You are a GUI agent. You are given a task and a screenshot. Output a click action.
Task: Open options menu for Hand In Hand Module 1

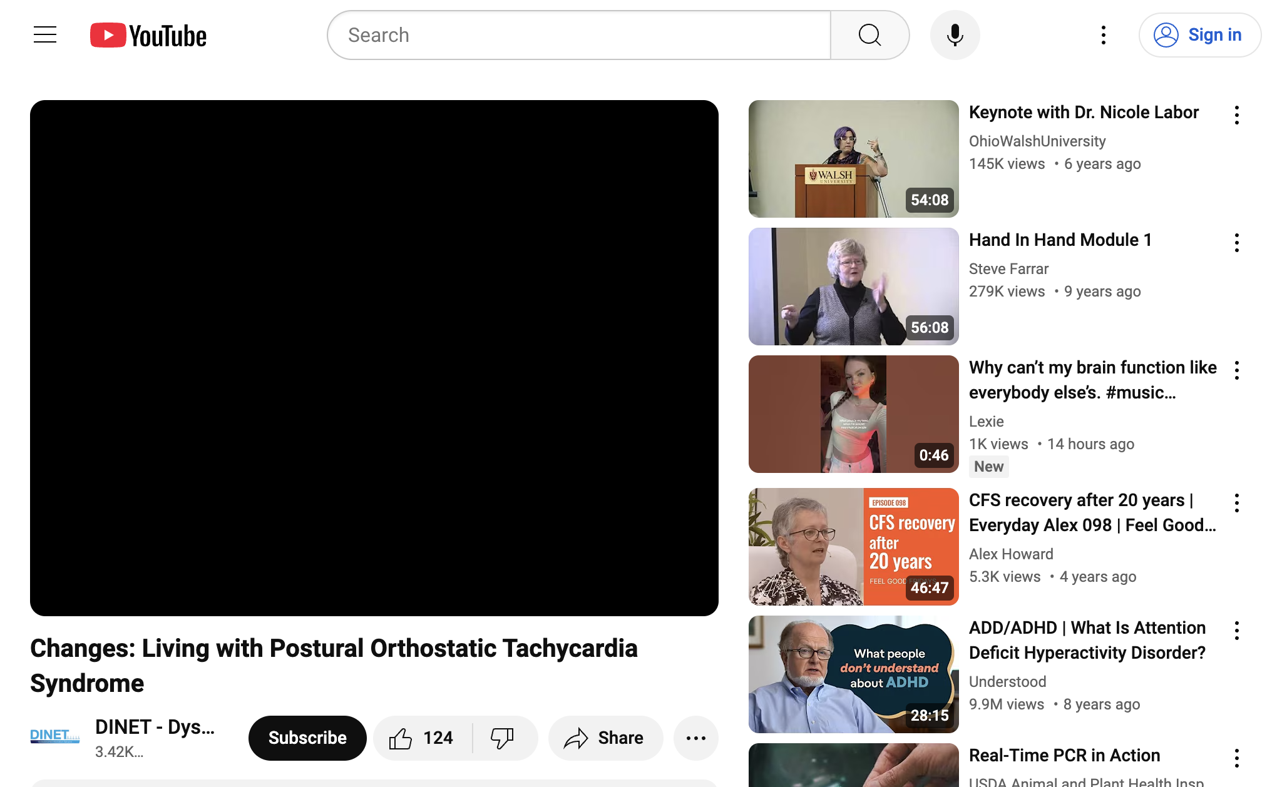pyautogui.click(x=1236, y=243)
